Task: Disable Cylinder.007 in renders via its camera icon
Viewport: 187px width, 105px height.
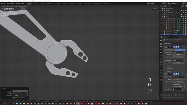Action: click(x=186, y=29)
